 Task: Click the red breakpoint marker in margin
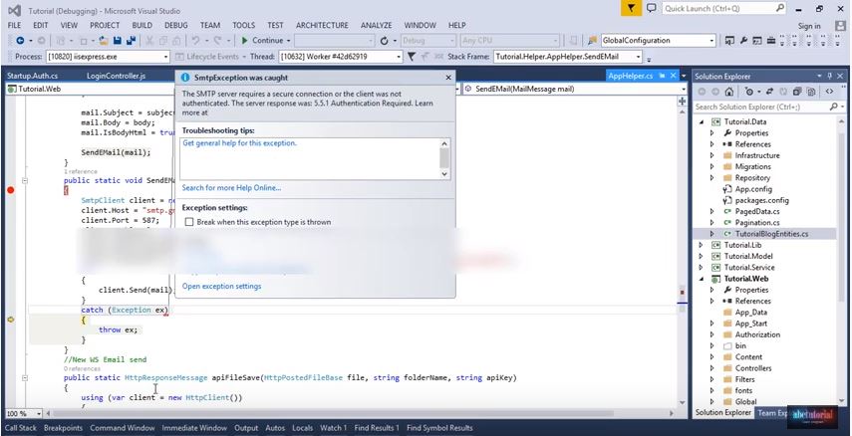10,190
